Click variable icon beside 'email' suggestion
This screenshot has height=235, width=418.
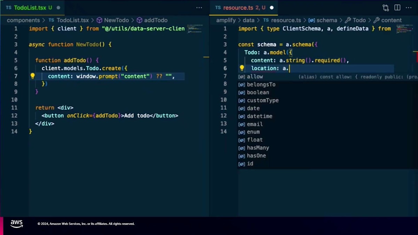241,124
